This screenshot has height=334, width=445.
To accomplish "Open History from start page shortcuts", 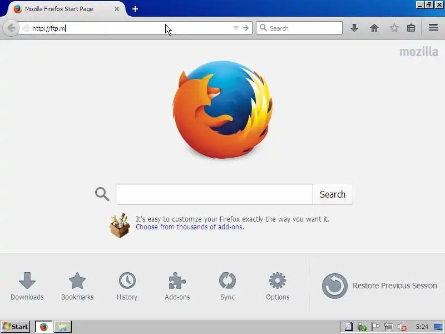I will click(127, 286).
